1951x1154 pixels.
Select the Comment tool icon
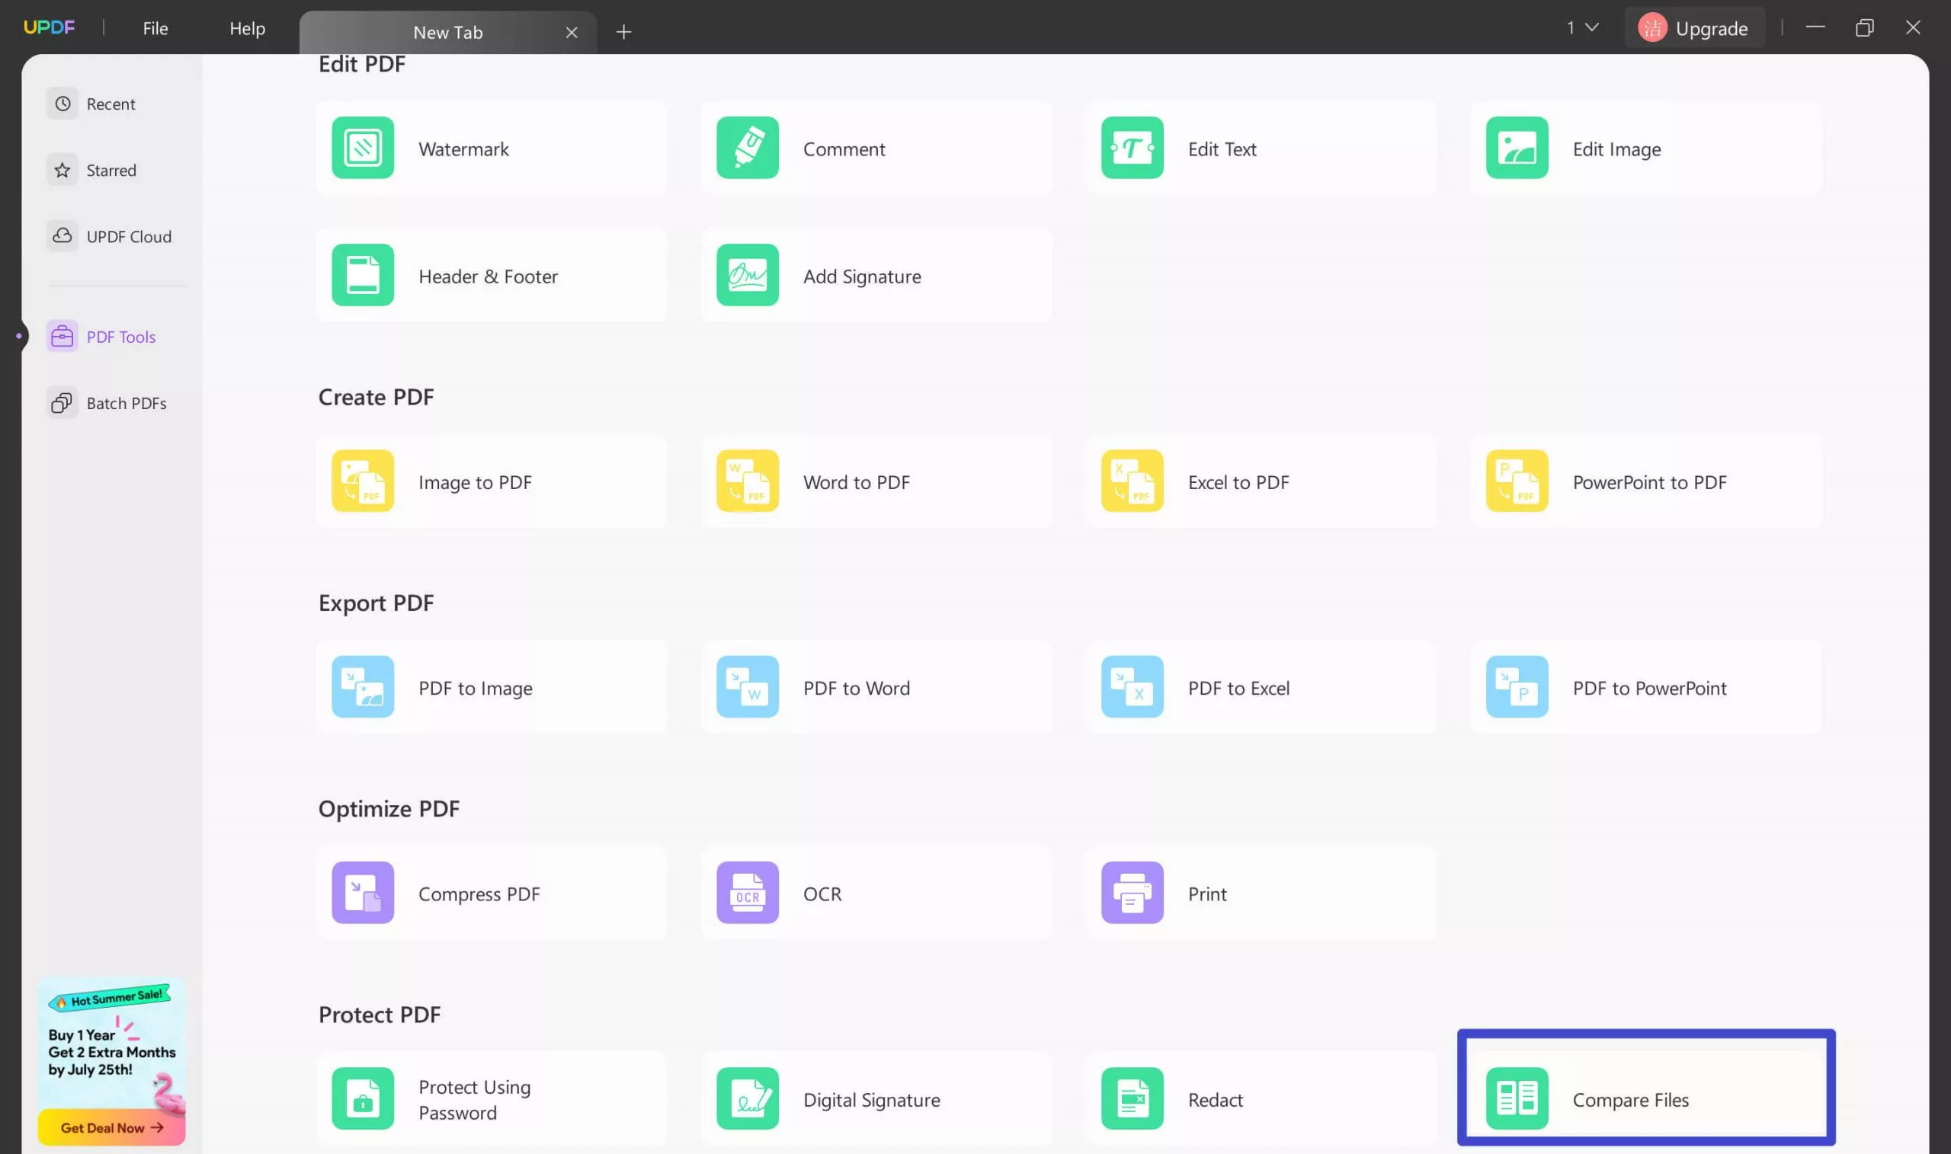[x=747, y=148]
